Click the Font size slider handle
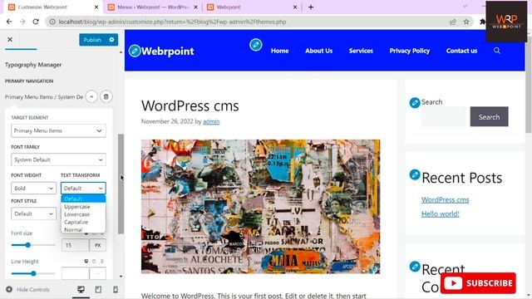532x299 pixels. pos(27,245)
